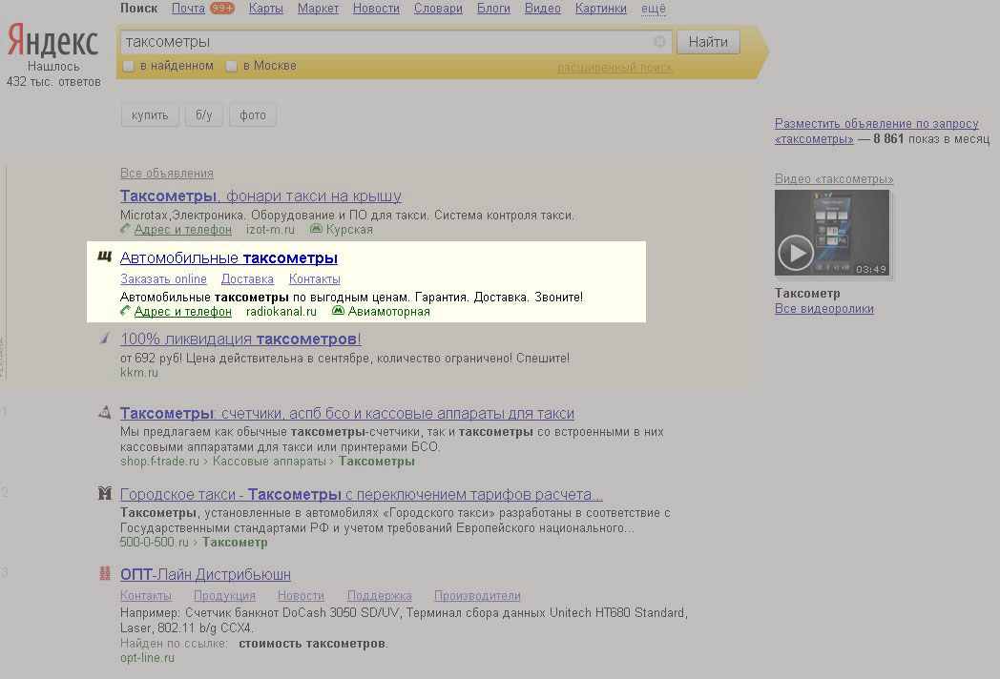Click favicon next to Автомобильные таксометры
Viewport: 1000px width, 679px height.
point(104,257)
